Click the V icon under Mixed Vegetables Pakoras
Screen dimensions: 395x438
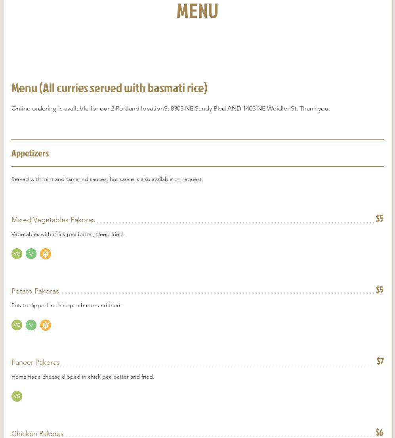31,254
